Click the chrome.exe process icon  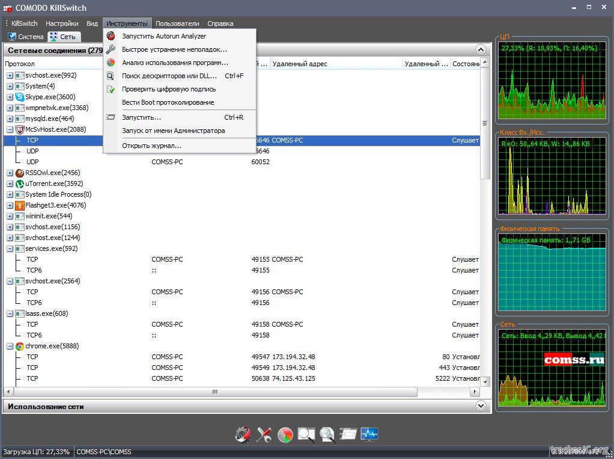click(x=20, y=346)
